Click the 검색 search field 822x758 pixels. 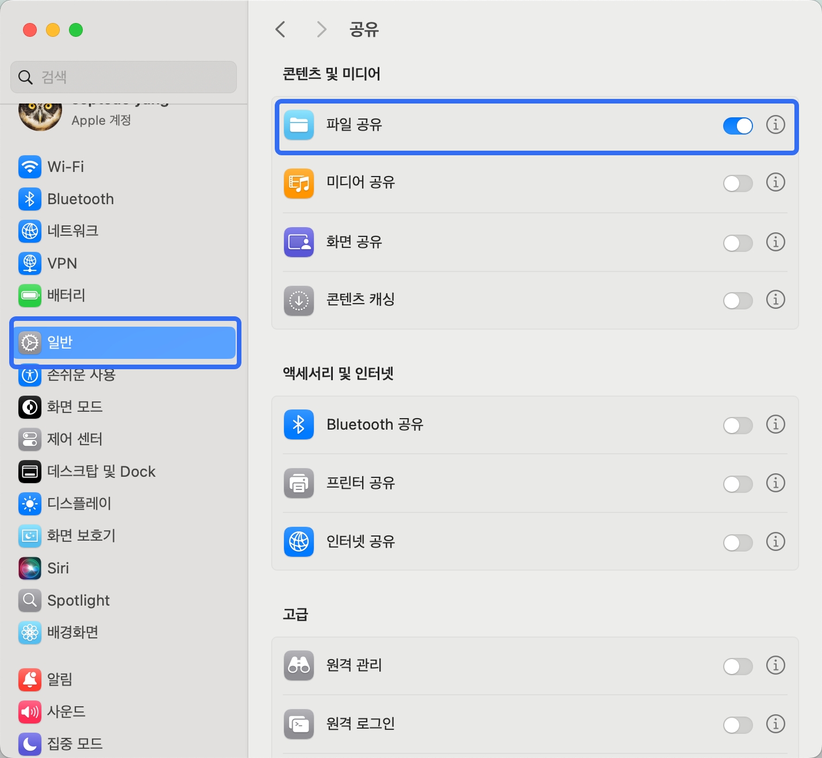(x=124, y=77)
